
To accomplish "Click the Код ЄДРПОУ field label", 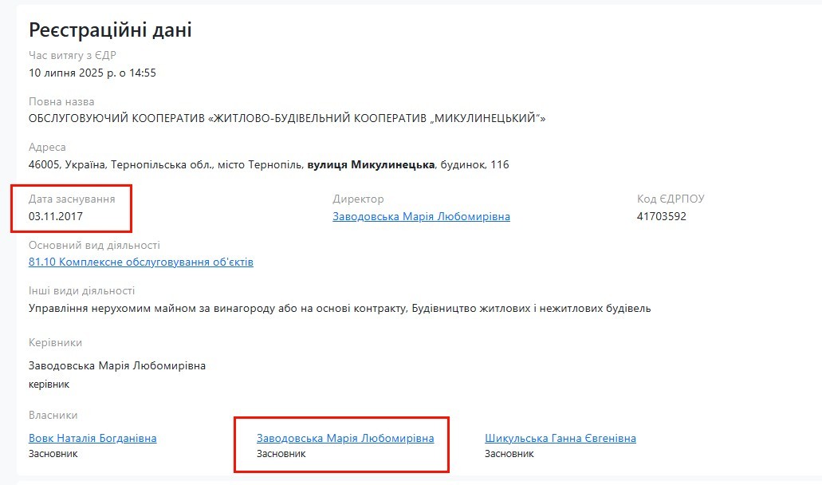I will pos(671,199).
